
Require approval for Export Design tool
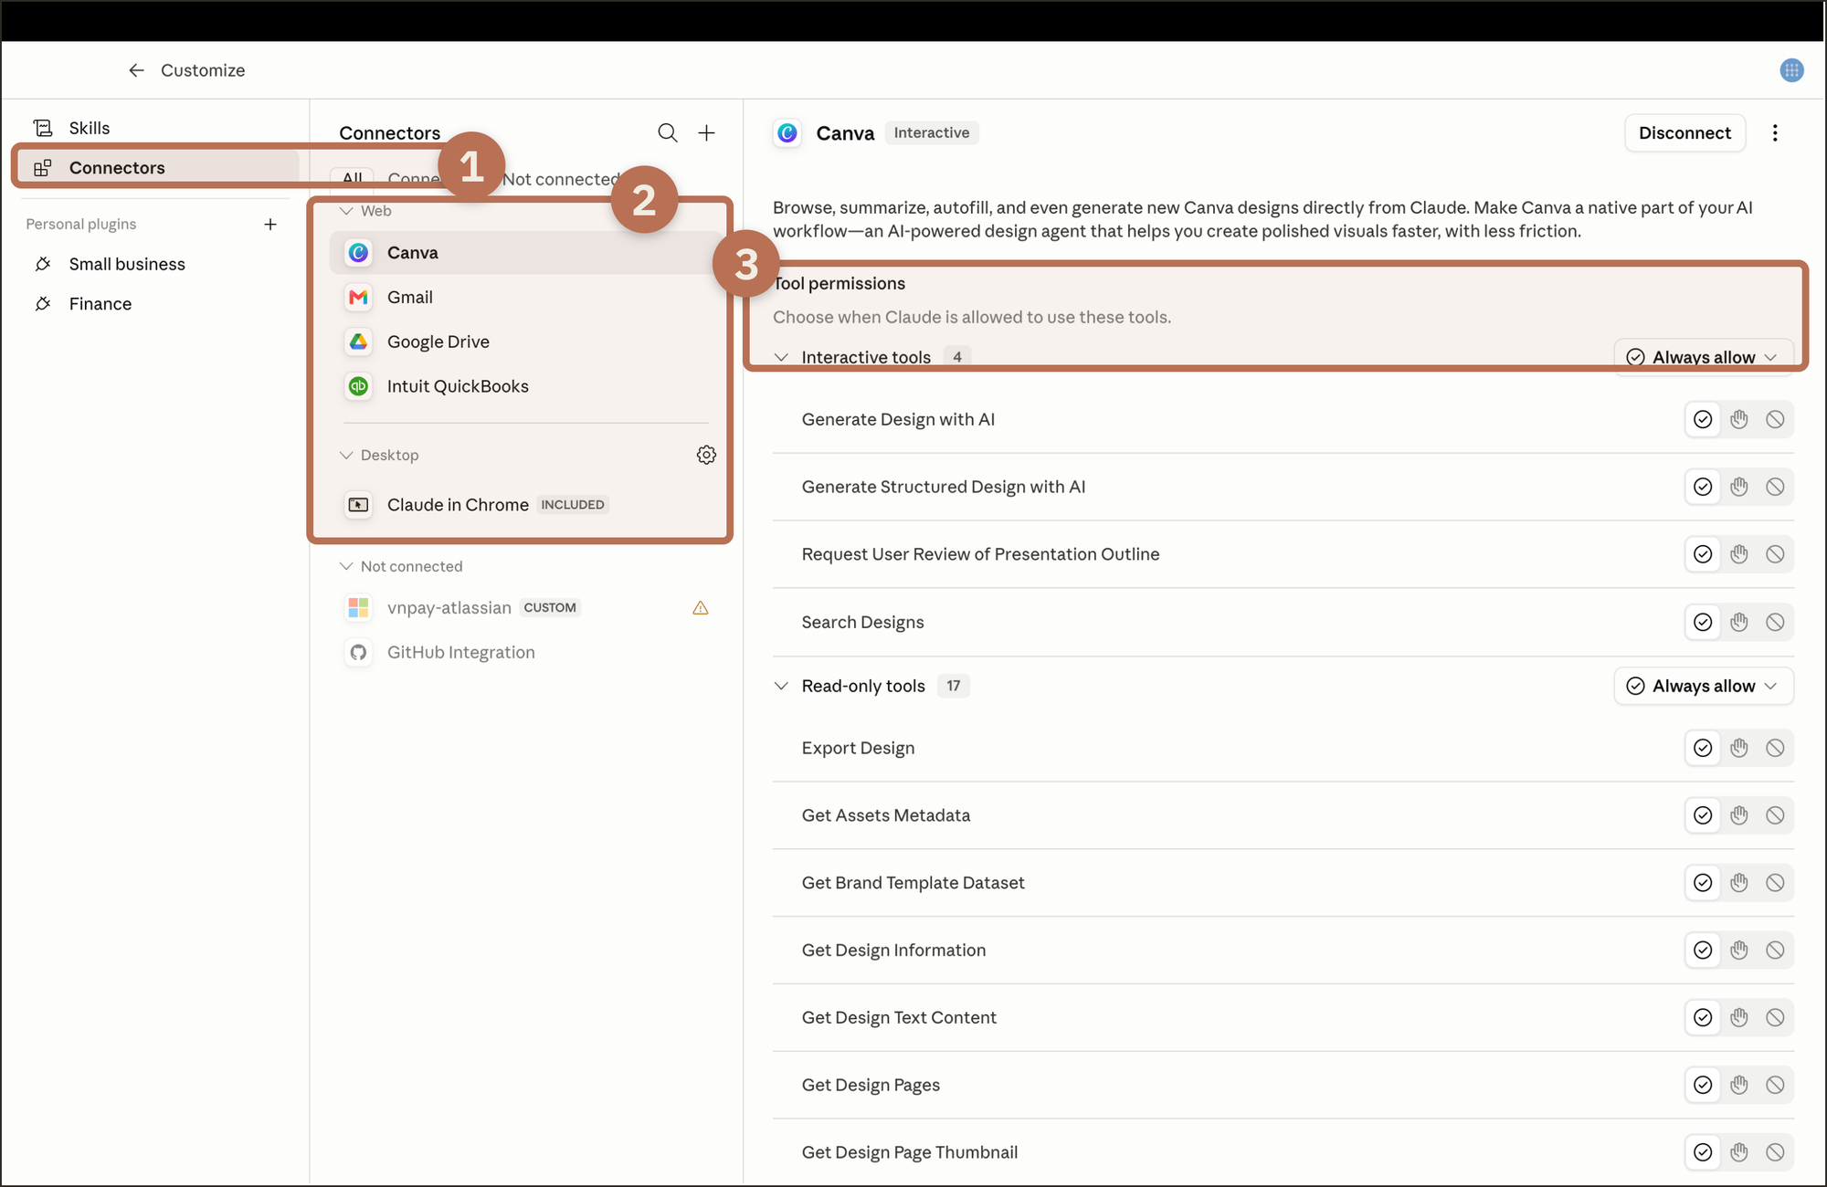[x=1739, y=748]
